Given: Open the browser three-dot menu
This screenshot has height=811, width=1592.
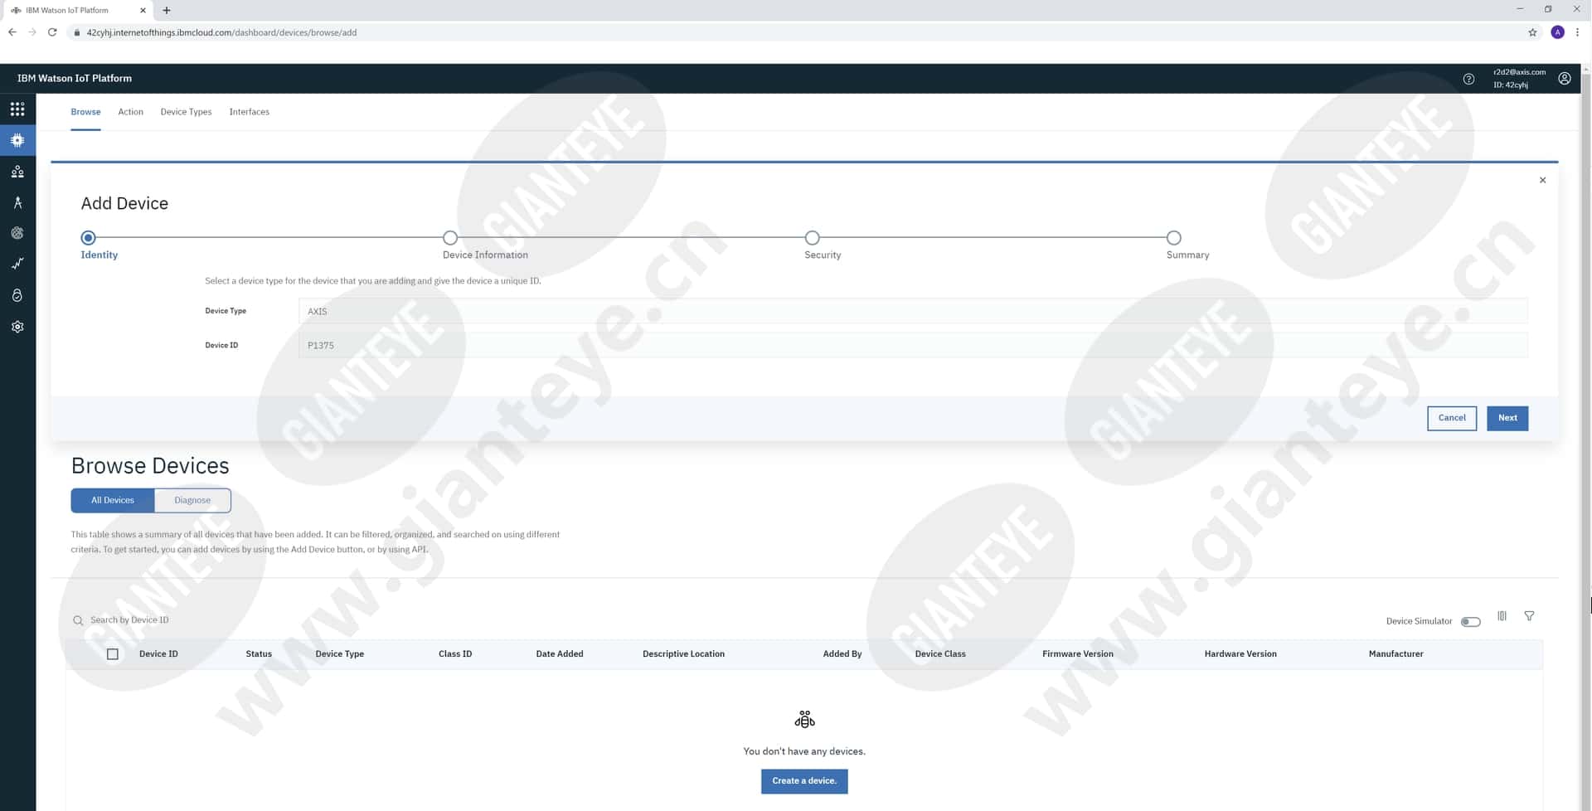Looking at the screenshot, I should coord(1577,32).
